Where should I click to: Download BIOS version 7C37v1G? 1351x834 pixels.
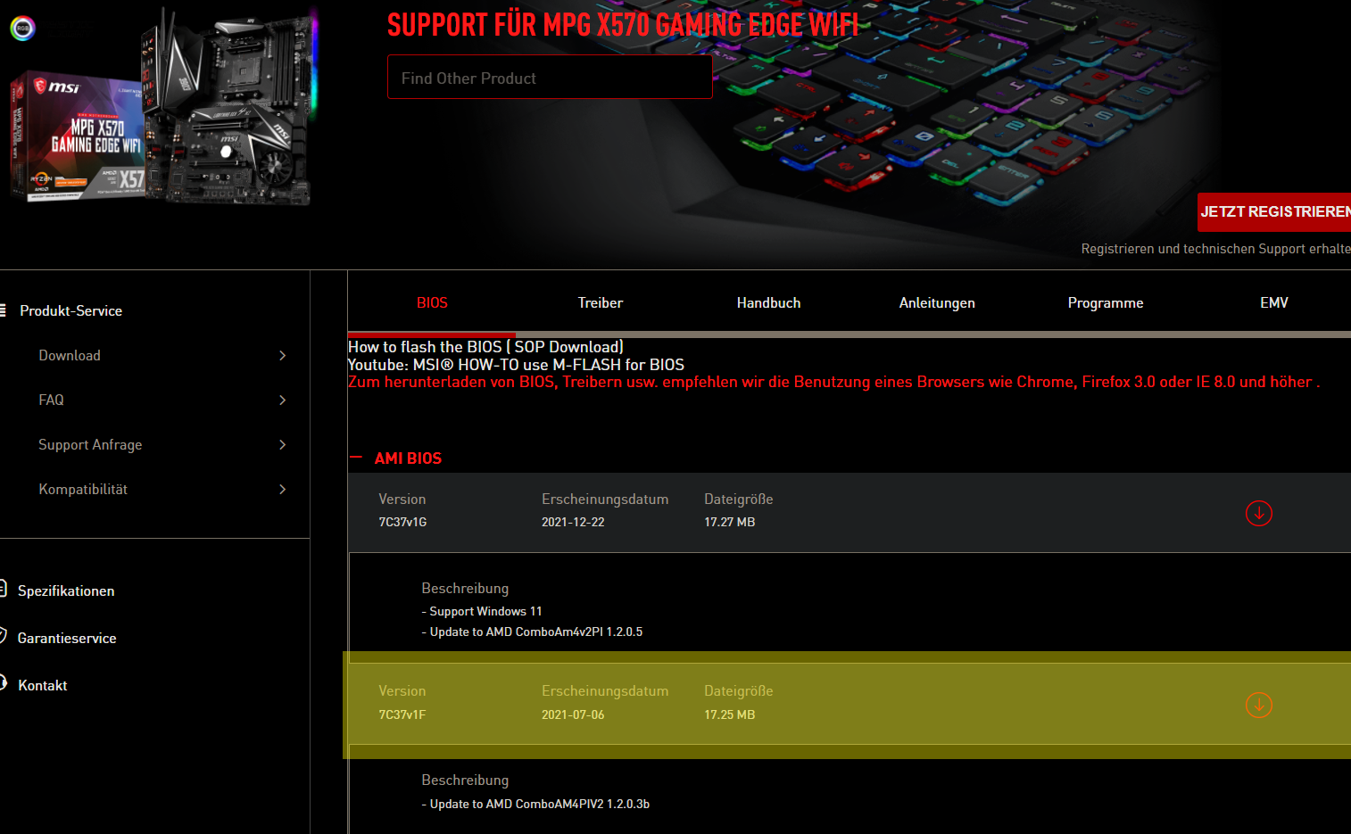(1258, 513)
